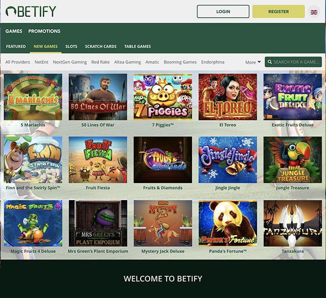Launch the El Toreo game tile

[227, 97]
